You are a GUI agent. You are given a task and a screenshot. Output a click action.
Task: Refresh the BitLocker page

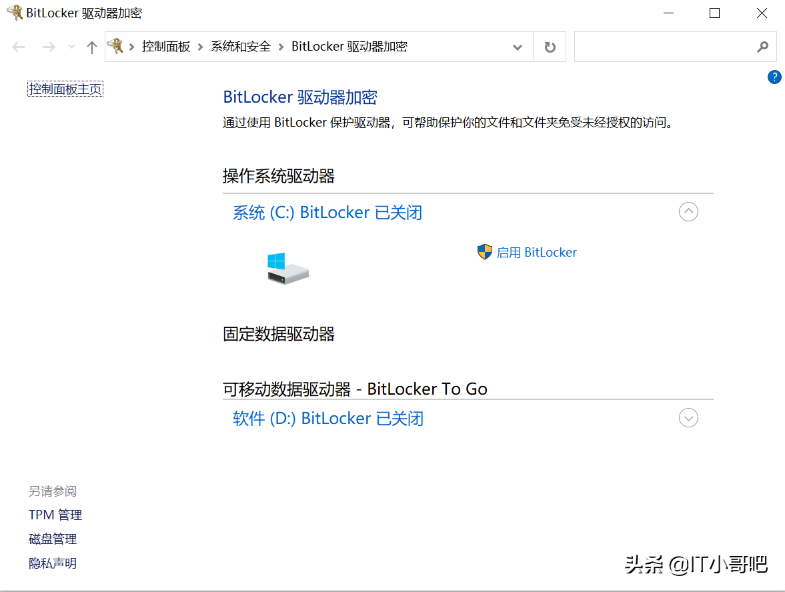[x=550, y=47]
